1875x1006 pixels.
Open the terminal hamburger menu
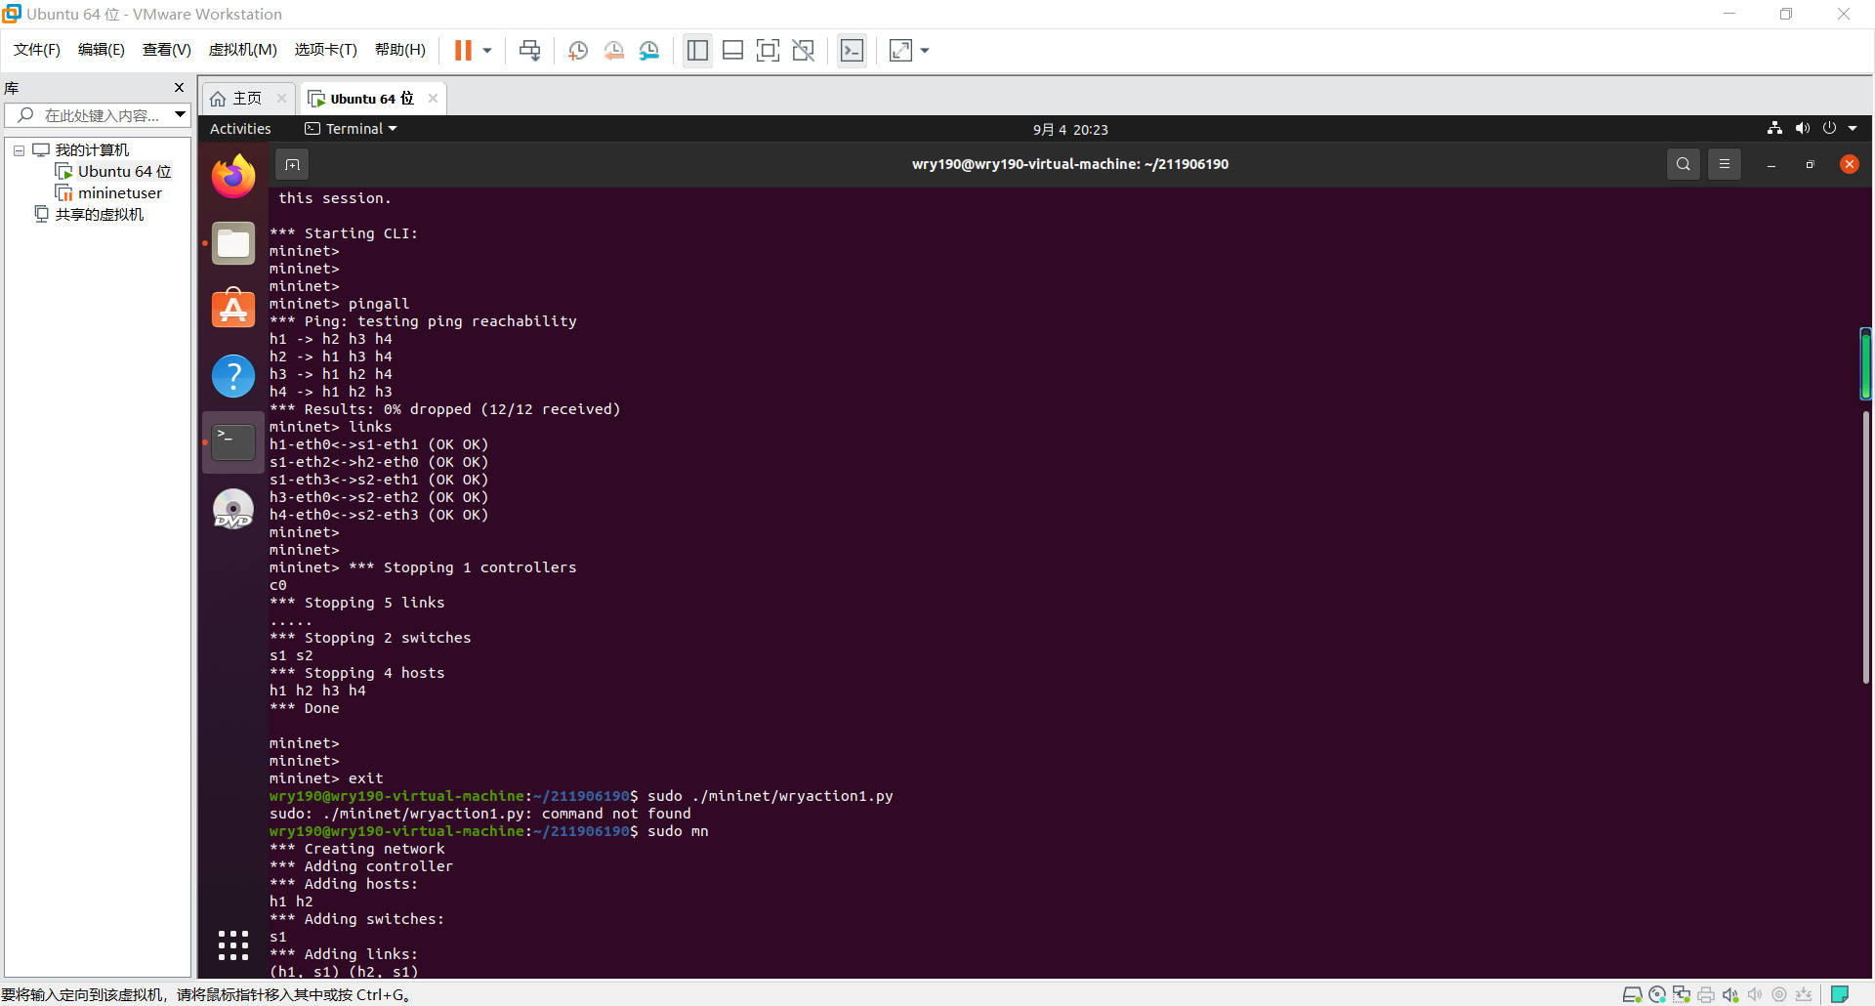pyautogui.click(x=1725, y=164)
